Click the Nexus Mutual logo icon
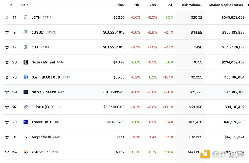The width and height of the screenshot is (249, 163). pos(26,62)
